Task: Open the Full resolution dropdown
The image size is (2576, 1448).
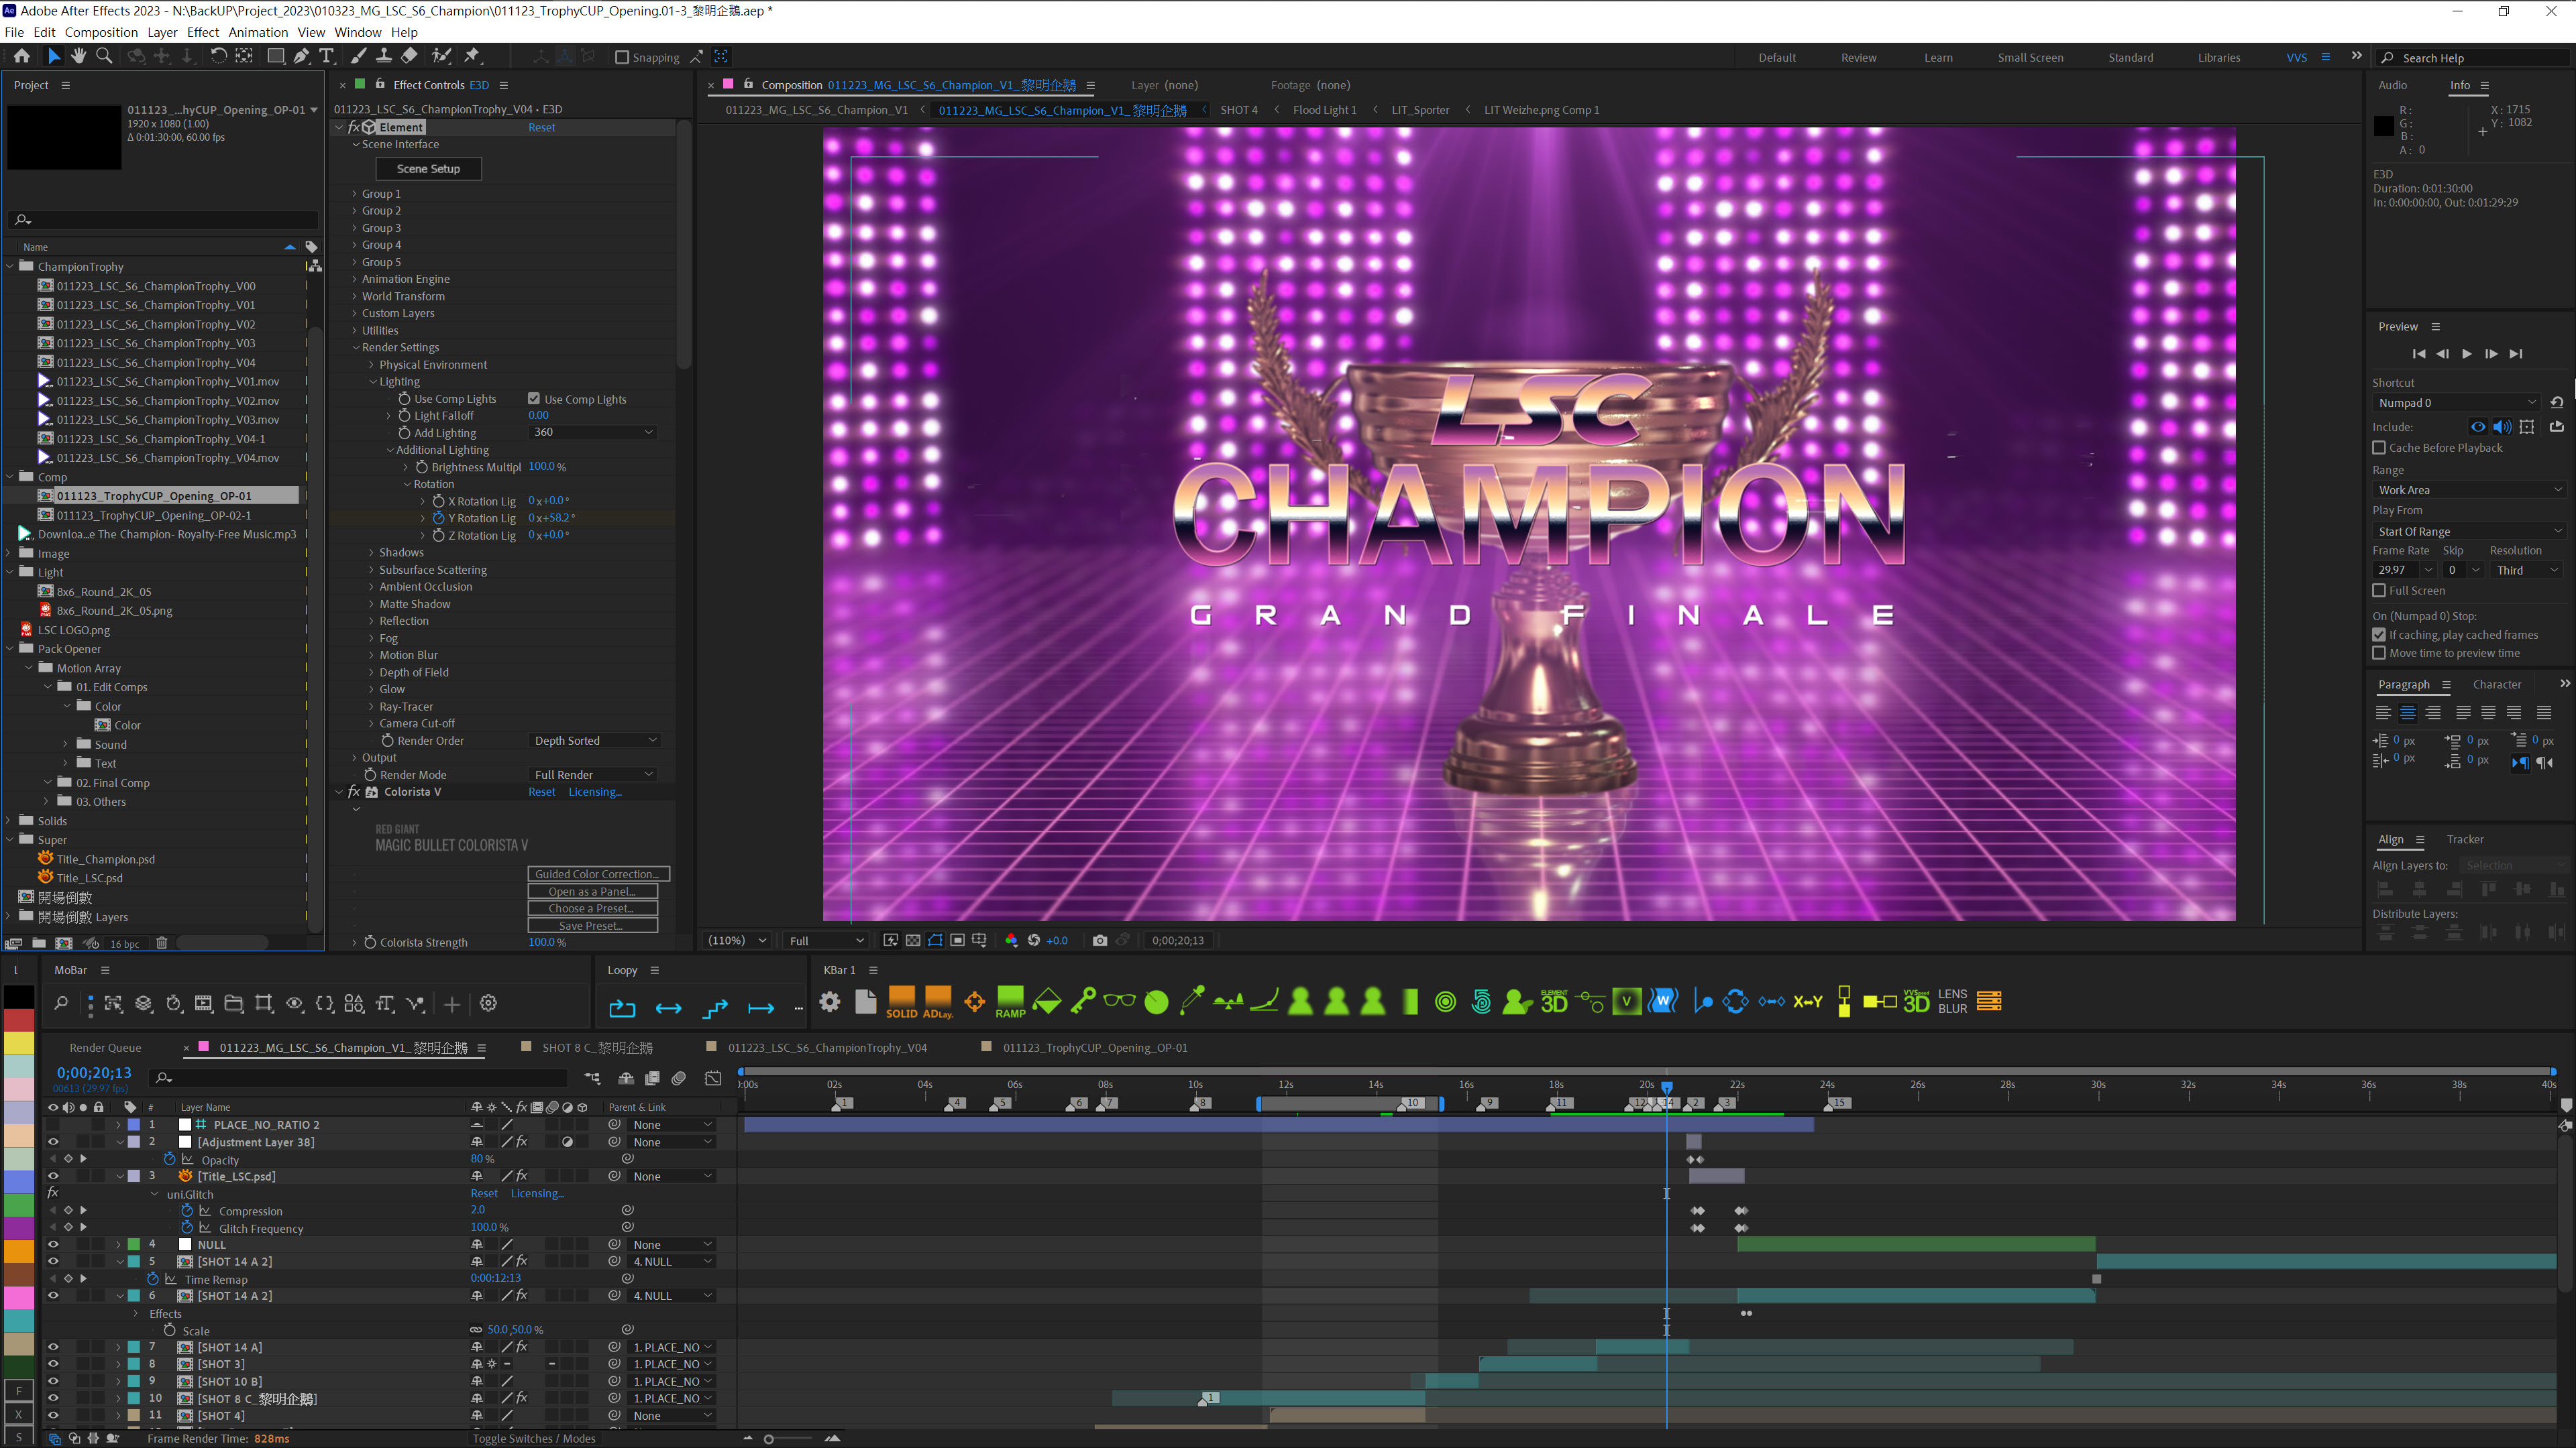Action: point(826,941)
